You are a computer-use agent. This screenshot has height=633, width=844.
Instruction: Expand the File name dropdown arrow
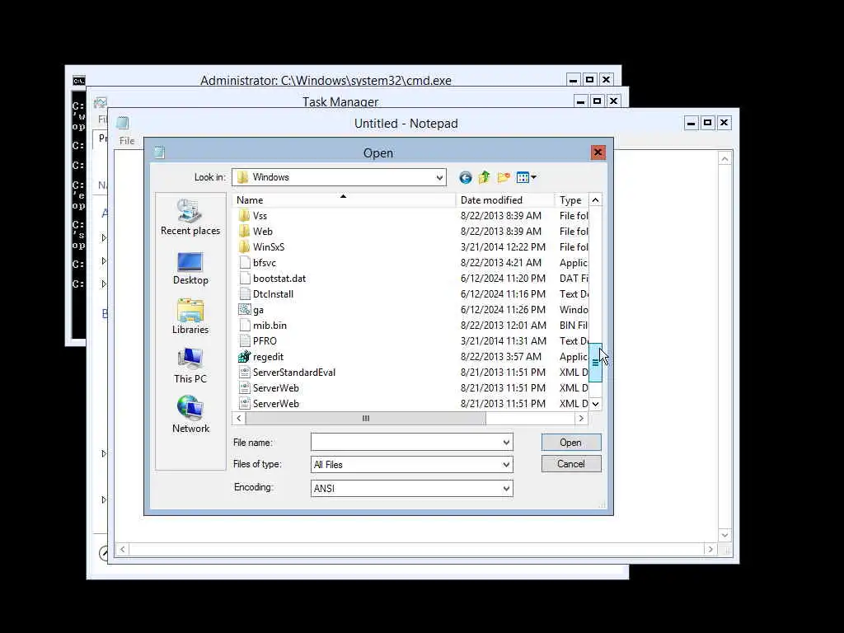tap(506, 443)
